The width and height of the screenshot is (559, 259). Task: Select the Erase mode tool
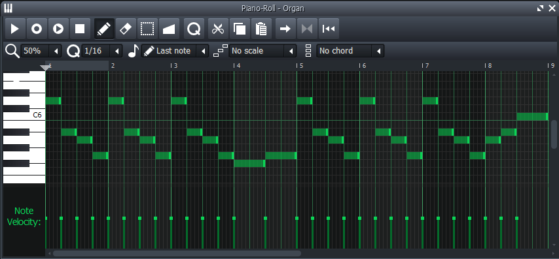(x=126, y=29)
